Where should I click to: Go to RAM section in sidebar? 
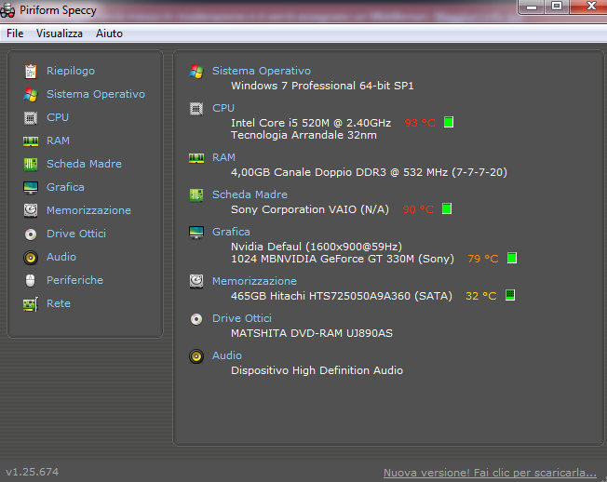pyautogui.click(x=58, y=141)
